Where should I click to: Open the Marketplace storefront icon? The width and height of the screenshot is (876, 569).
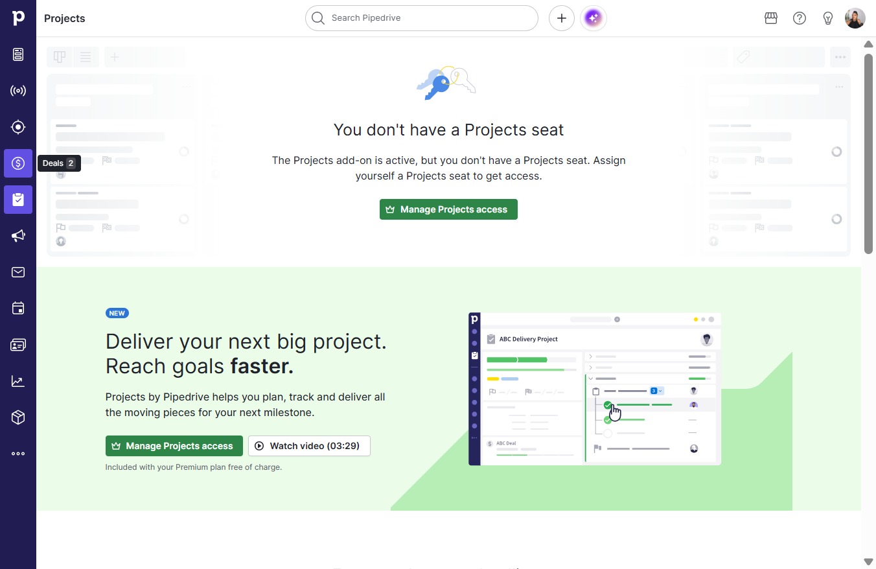(x=771, y=18)
